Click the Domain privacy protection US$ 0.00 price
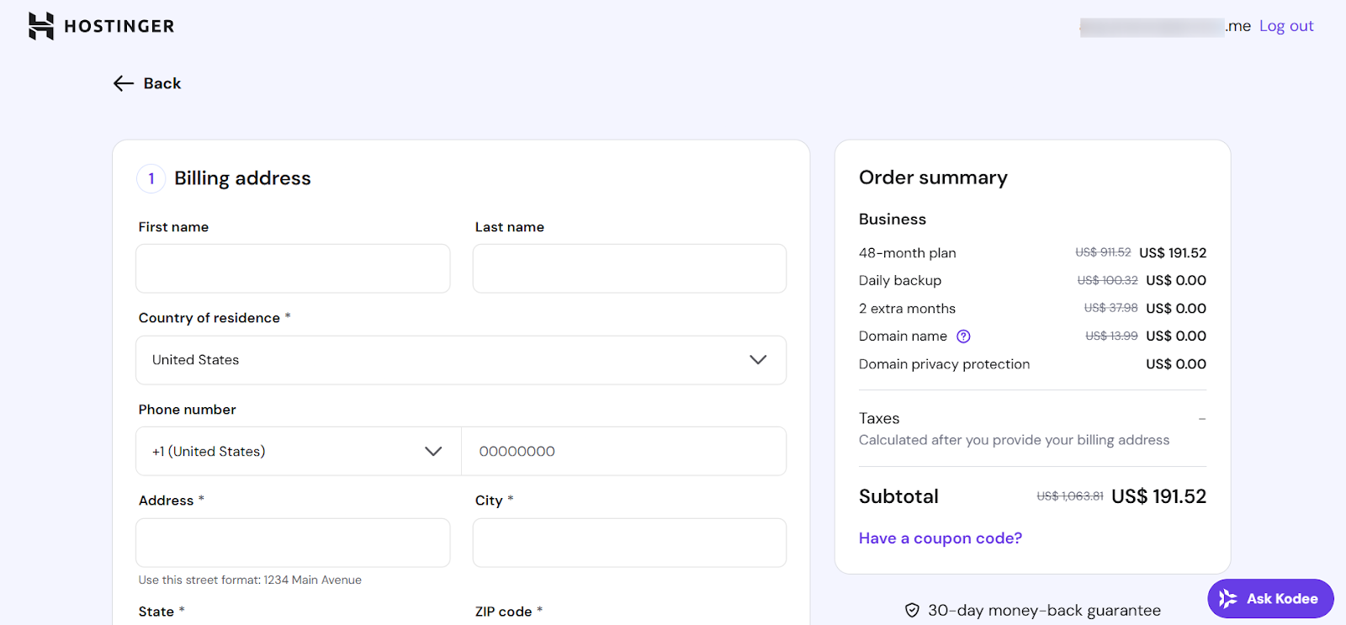This screenshot has width=1346, height=625. pos(1176,364)
